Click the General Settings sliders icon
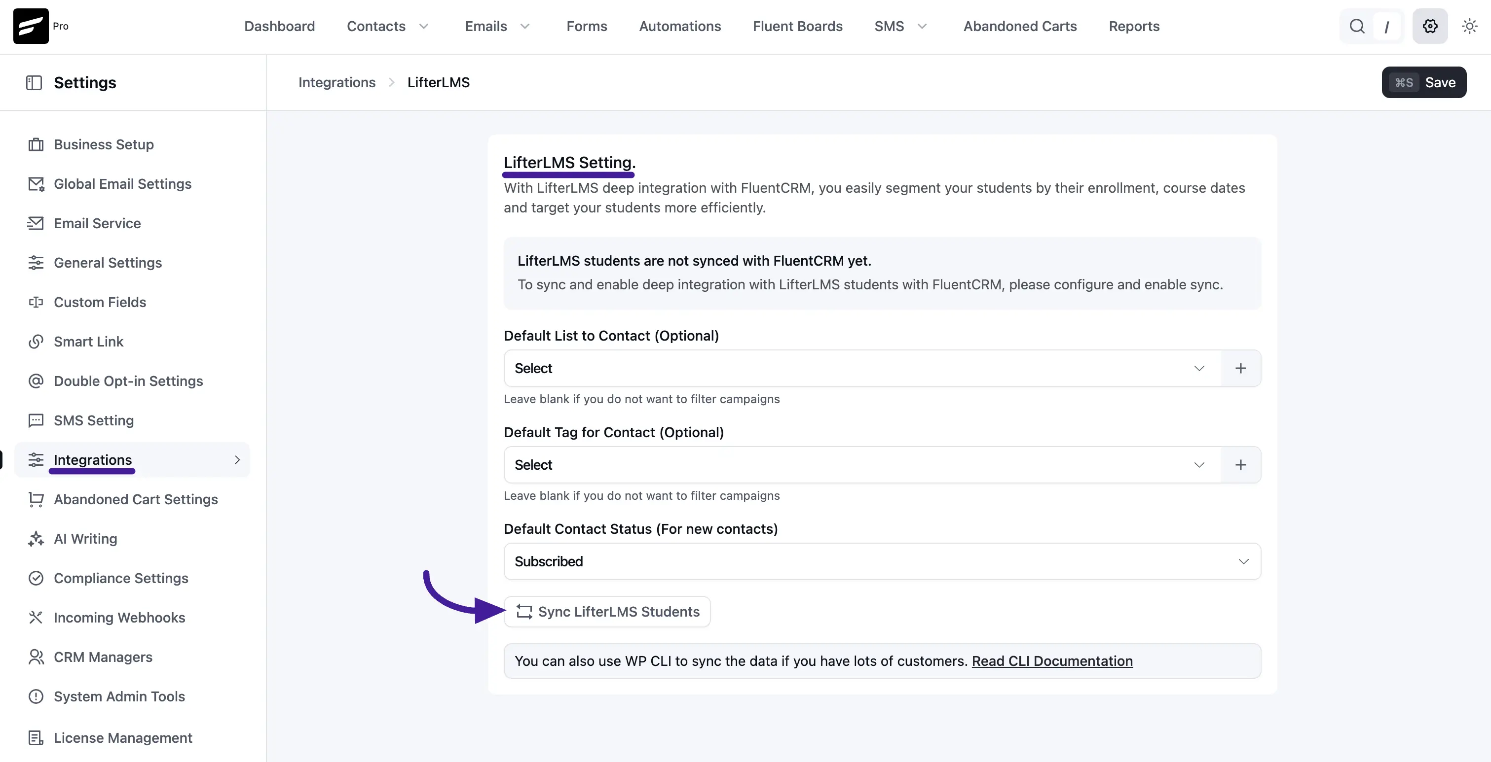 (36, 263)
